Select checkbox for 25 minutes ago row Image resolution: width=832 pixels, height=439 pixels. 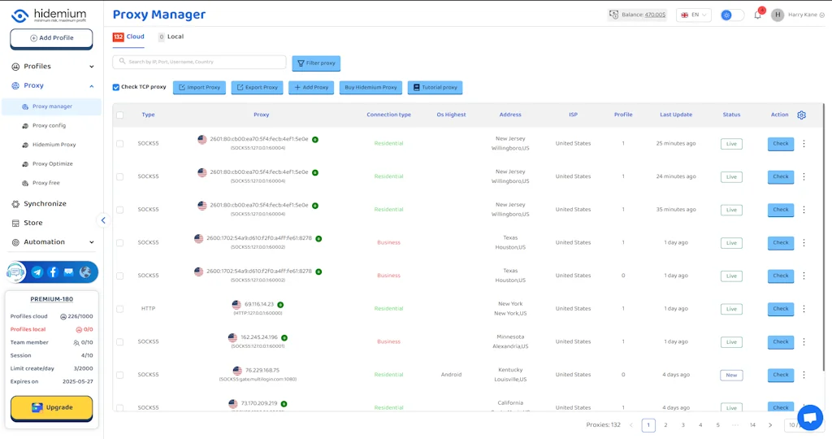pos(120,143)
